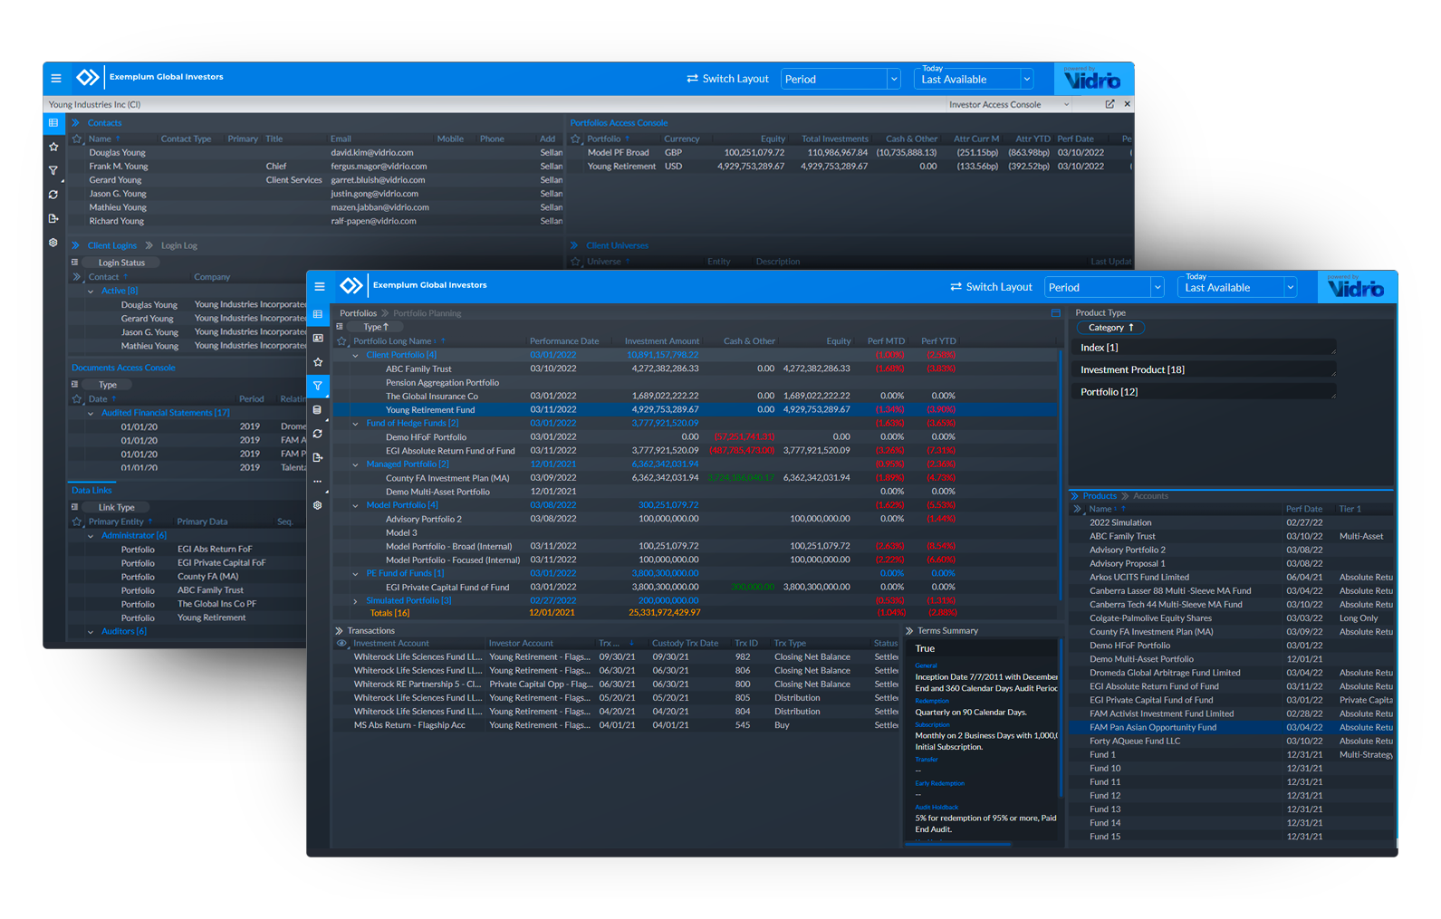Click filter funnel icon in front sidebar

click(318, 386)
